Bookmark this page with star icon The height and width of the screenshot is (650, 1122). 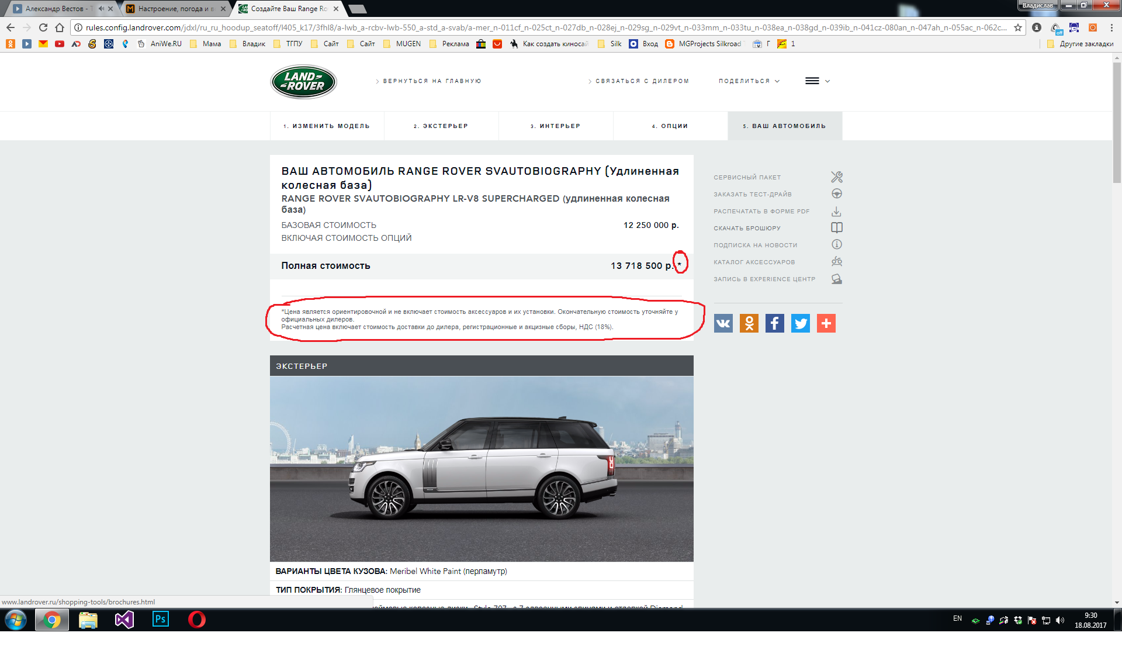[1018, 27]
